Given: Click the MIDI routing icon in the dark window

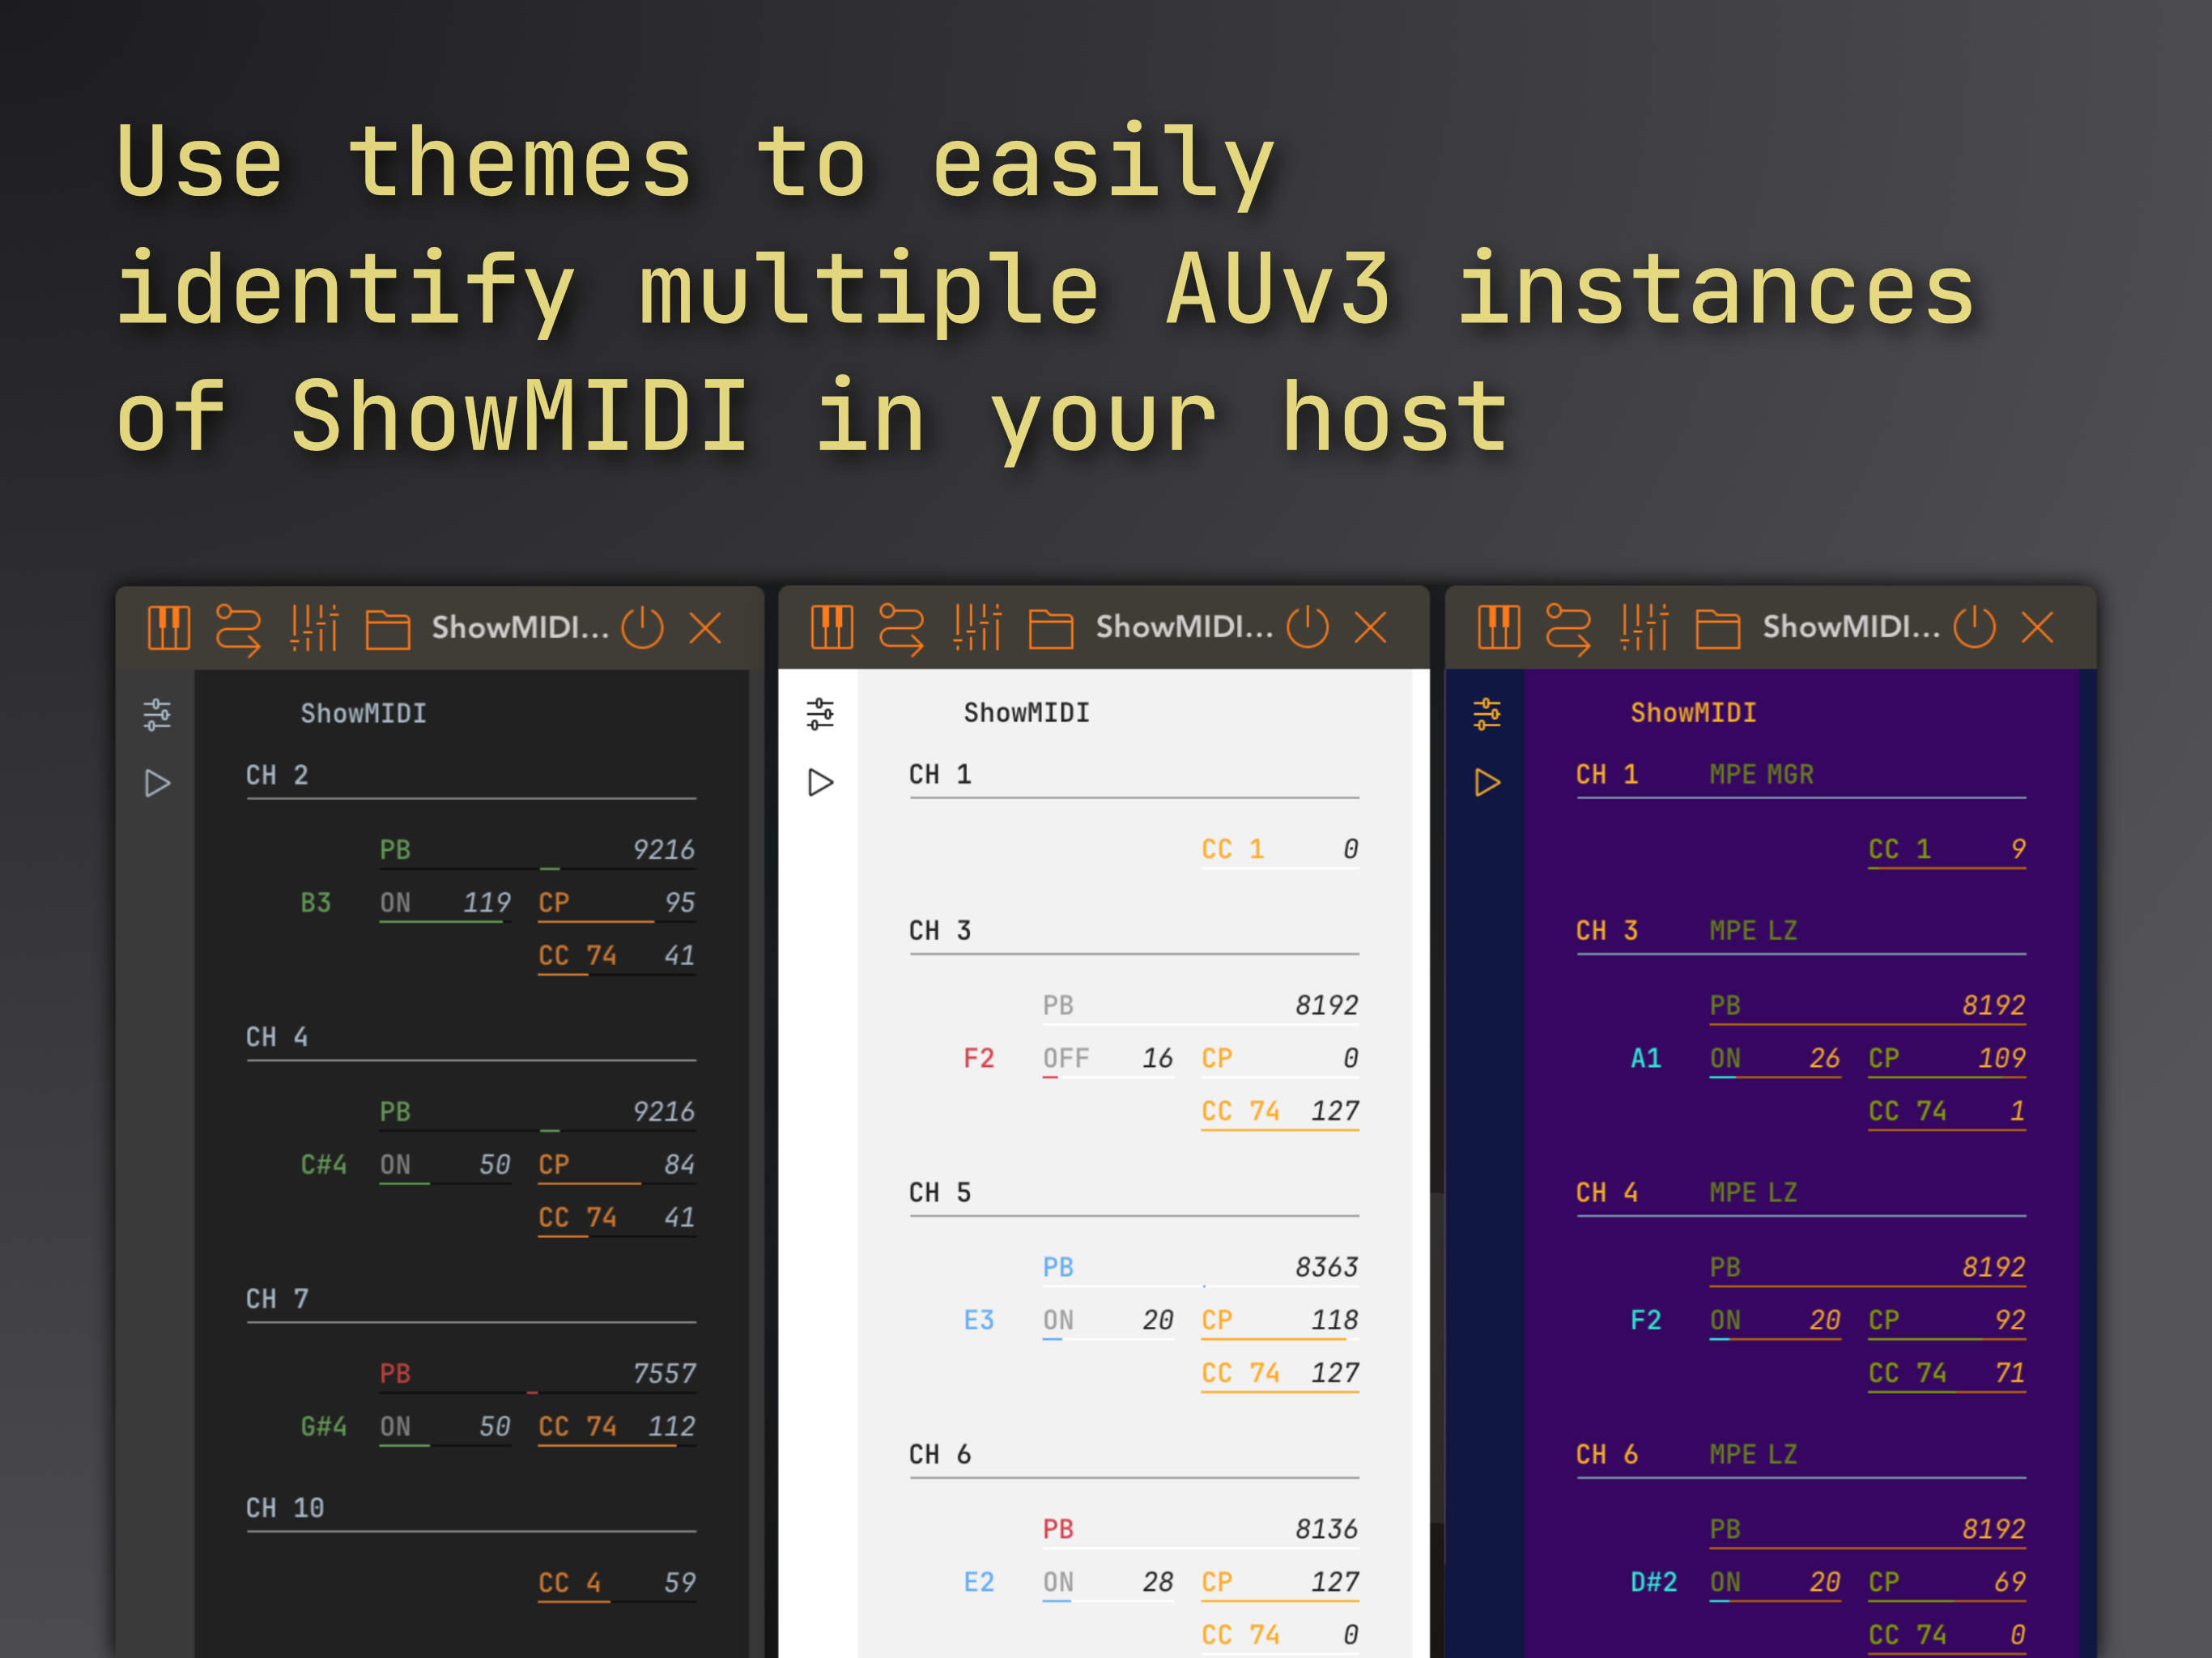Looking at the screenshot, I should click(239, 629).
